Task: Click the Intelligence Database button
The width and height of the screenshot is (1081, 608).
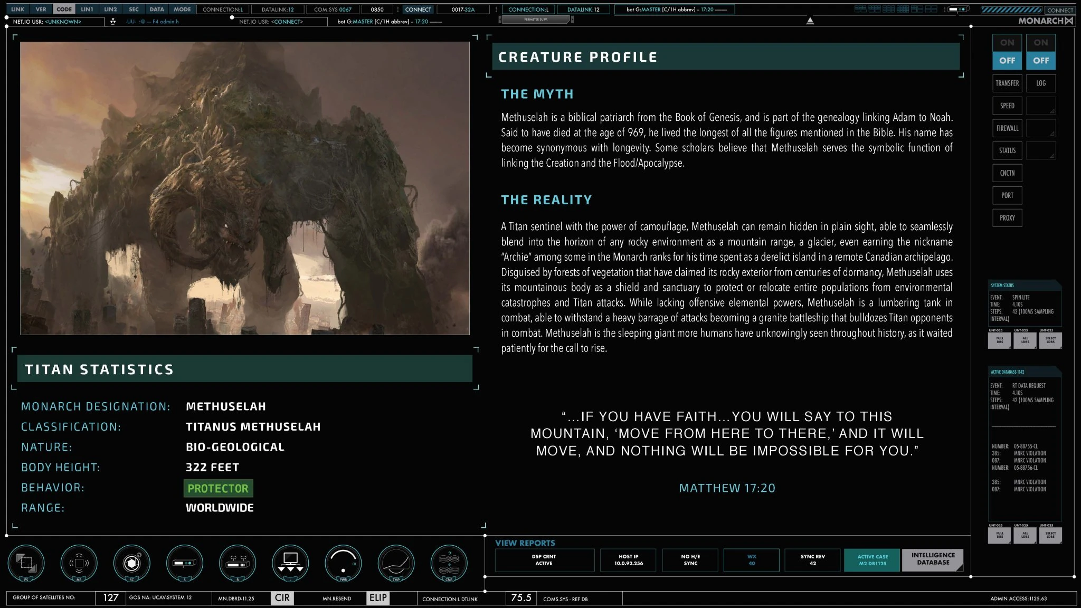Action: [x=933, y=559]
